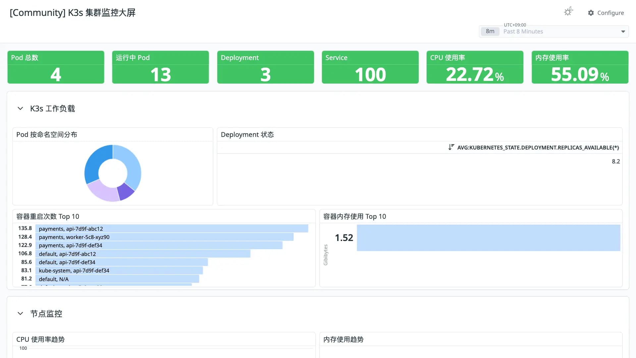The width and height of the screenshot is (636, 358).
Task: Click the Pod 按命名空间分布 widget title
Action: [47, 135]
